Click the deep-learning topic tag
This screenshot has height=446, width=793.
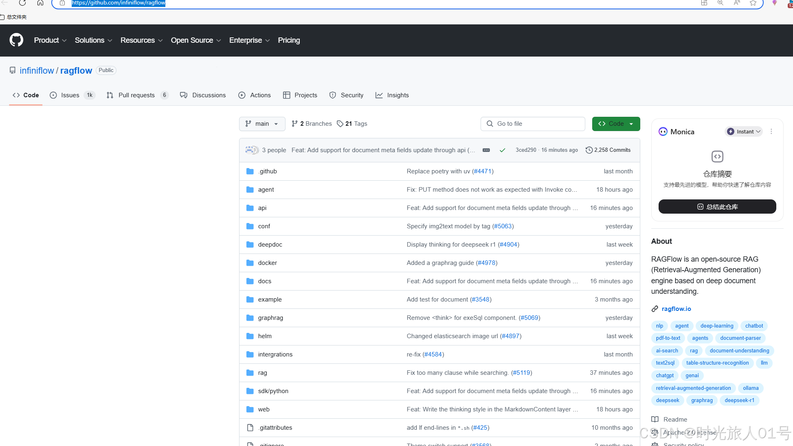coord(716,326)
